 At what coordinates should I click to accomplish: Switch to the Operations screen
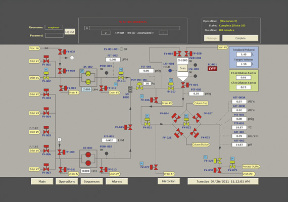point(67,181)
